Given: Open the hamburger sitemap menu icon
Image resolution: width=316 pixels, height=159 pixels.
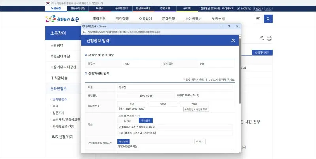Looking at the screenshot, I should pos(258,18).
